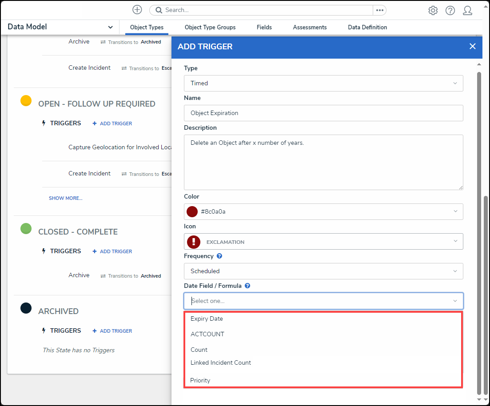Click the plus create-new icon in top bar
This screenshot has width=490, height=406.
tap(137, 10)
